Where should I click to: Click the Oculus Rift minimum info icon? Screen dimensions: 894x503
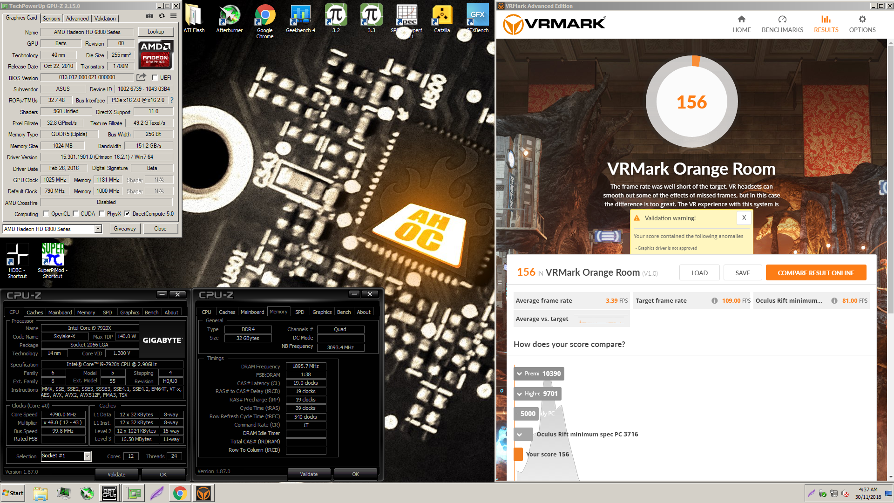coord(834,301)
